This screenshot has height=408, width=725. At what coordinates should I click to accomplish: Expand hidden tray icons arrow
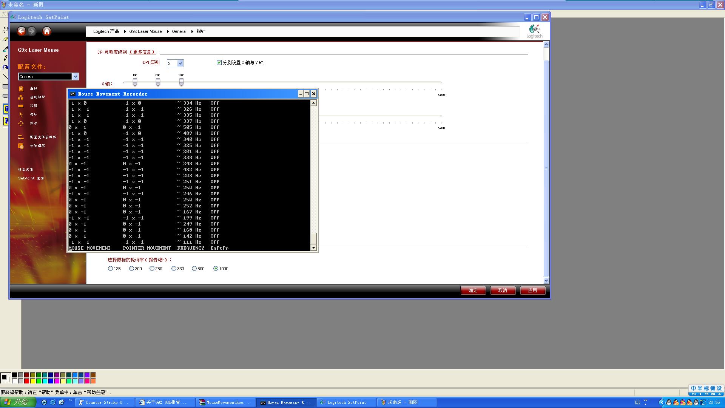(662, 403)
